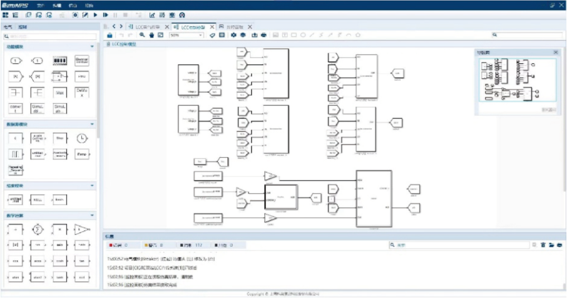Screen dimensions: 567x298
Task: Select the Clock block in the source library
Action: coord(82,138)
